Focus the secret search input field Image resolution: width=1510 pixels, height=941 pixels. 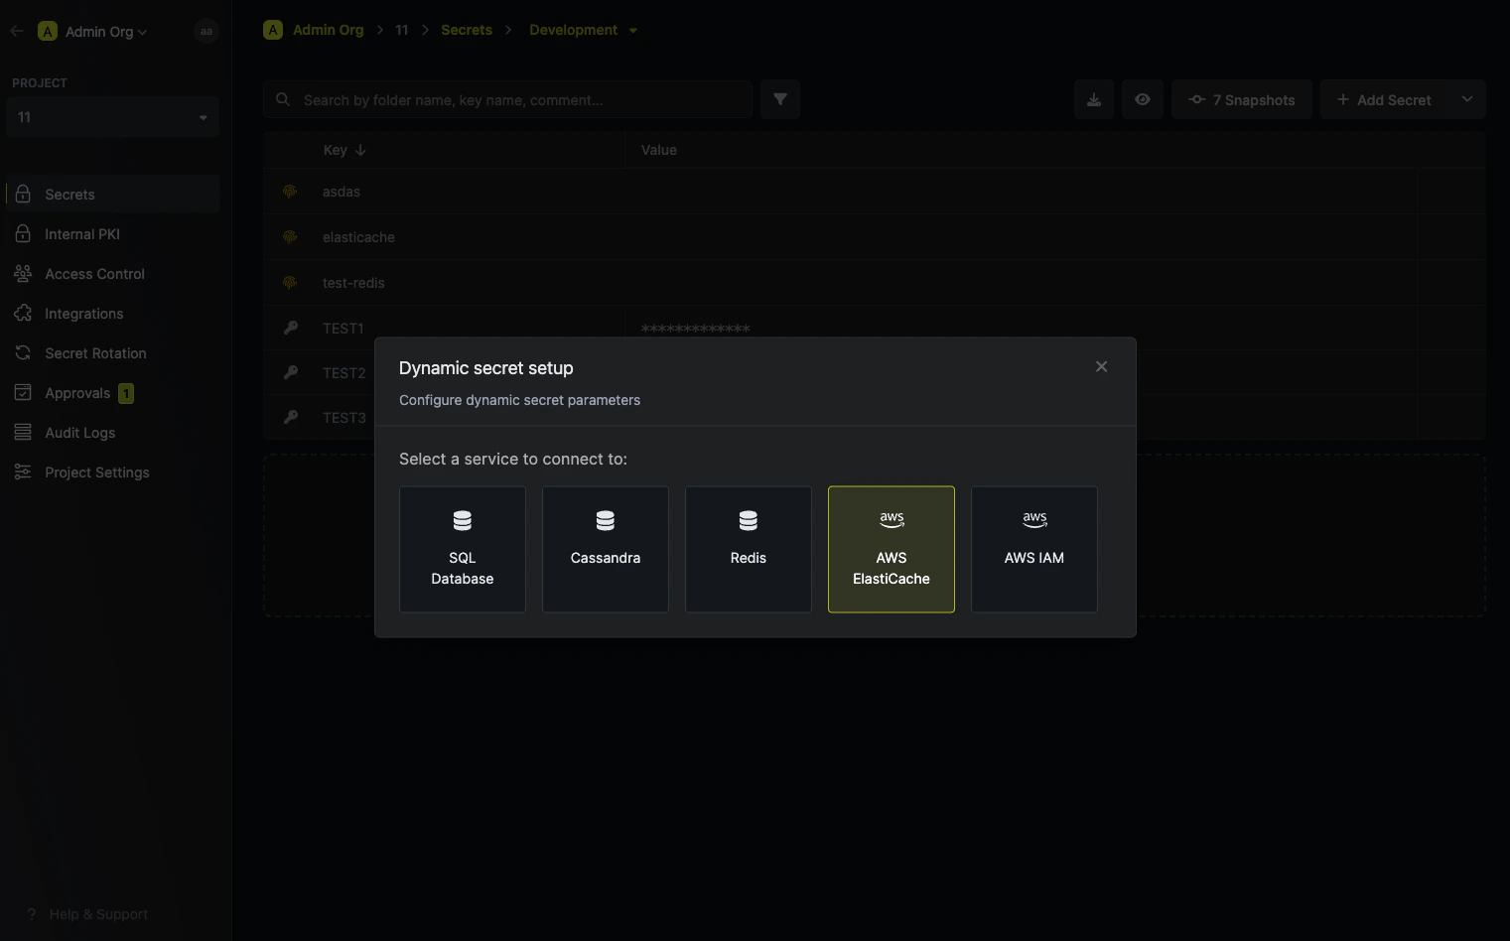coord(507,99)
